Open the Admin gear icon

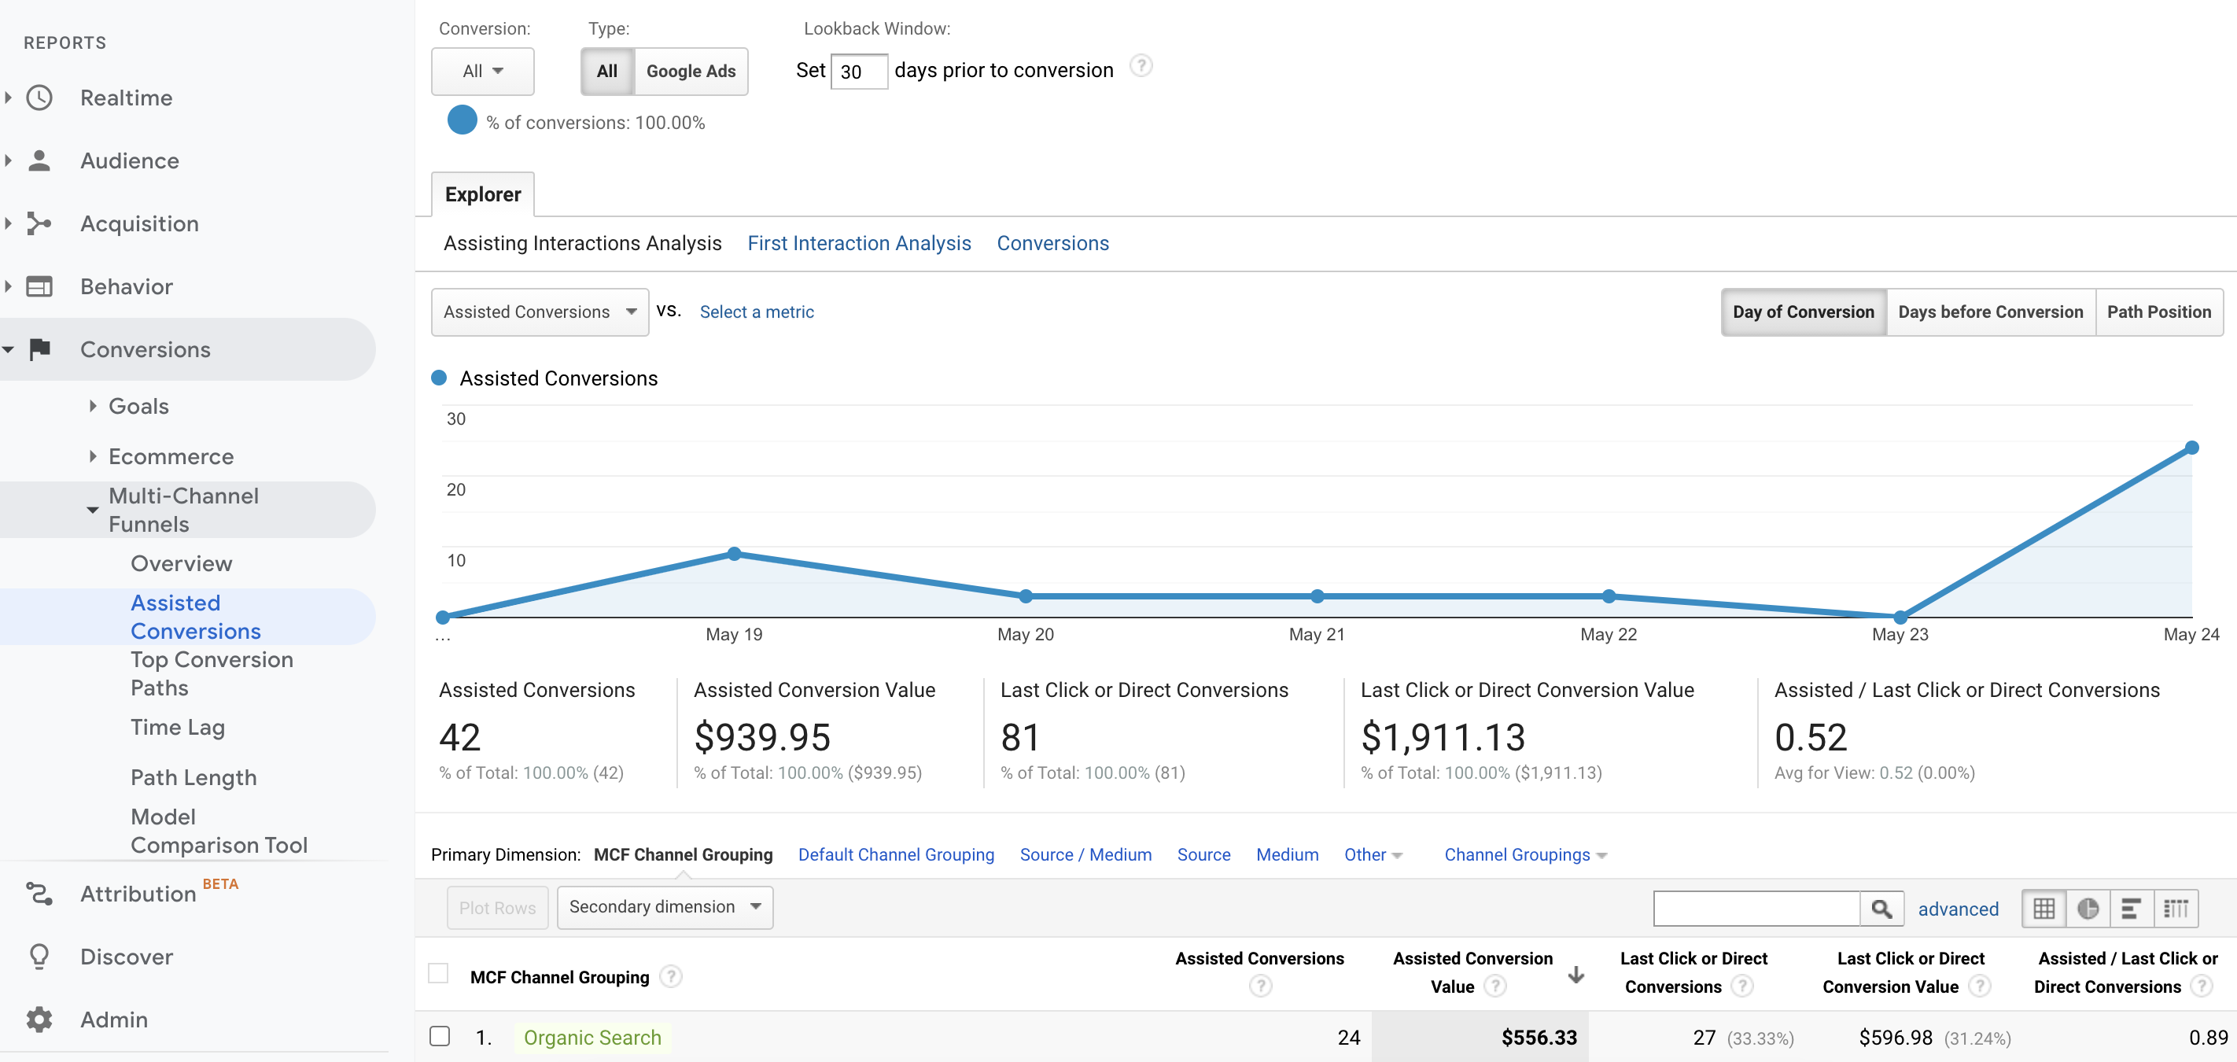pyautogui.click(x=39, y=1020)
